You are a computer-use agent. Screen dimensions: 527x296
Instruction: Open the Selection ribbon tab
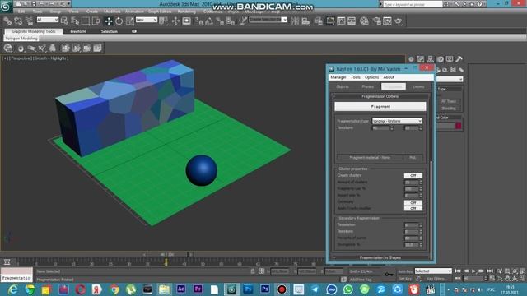pyautogui.click(x=110, y=31)
